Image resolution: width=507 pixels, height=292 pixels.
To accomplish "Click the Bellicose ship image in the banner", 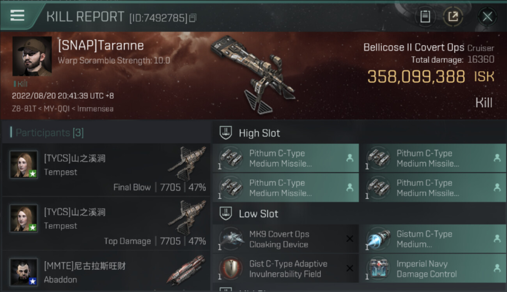I will click(x=253, y=75).
